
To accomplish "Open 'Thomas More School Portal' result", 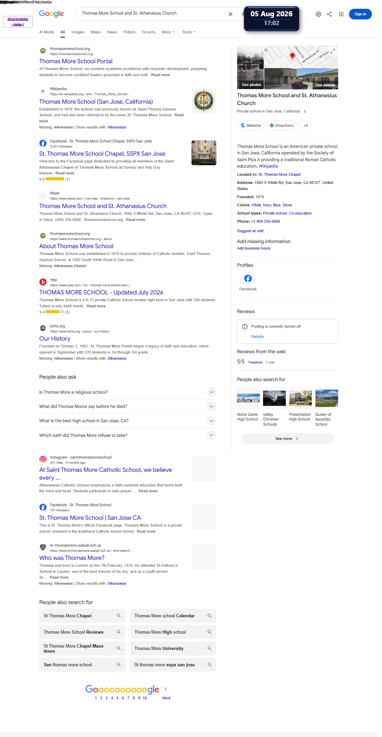I will [76, 61].
